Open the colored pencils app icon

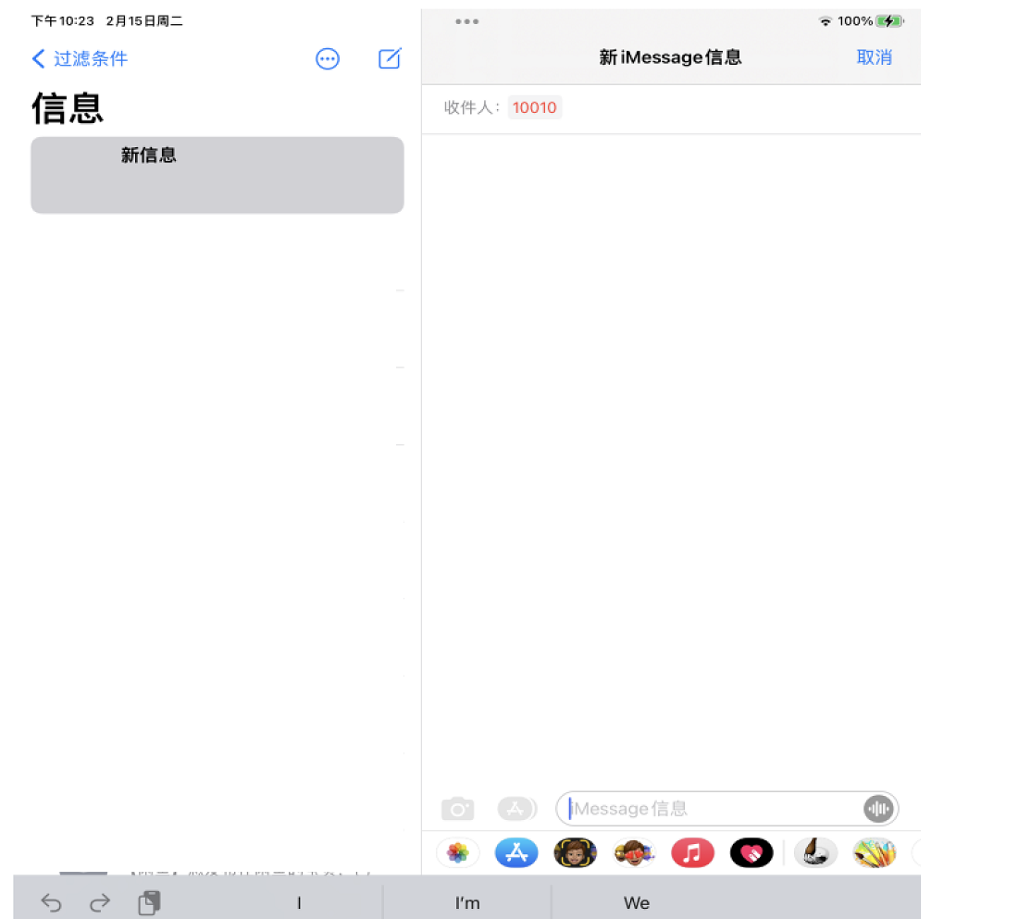point(875,852)
